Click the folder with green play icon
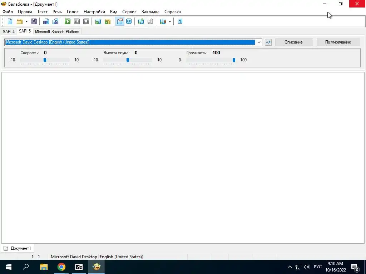Screen dimensions: 366x274 coord(107,21)
